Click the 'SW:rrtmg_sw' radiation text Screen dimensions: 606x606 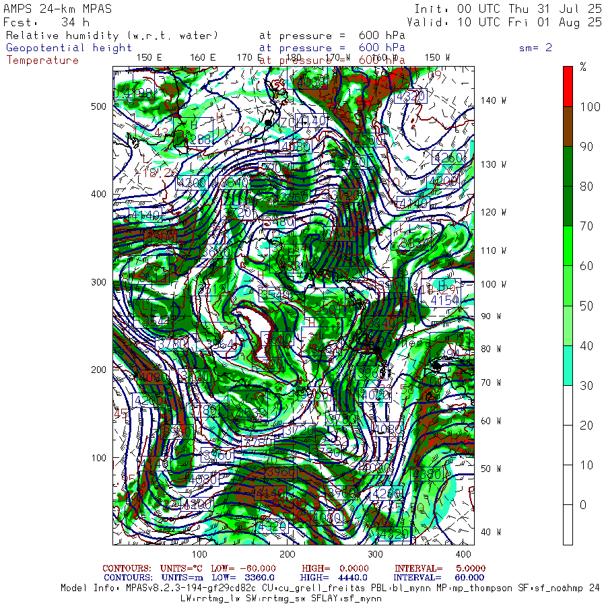(275, 599)
